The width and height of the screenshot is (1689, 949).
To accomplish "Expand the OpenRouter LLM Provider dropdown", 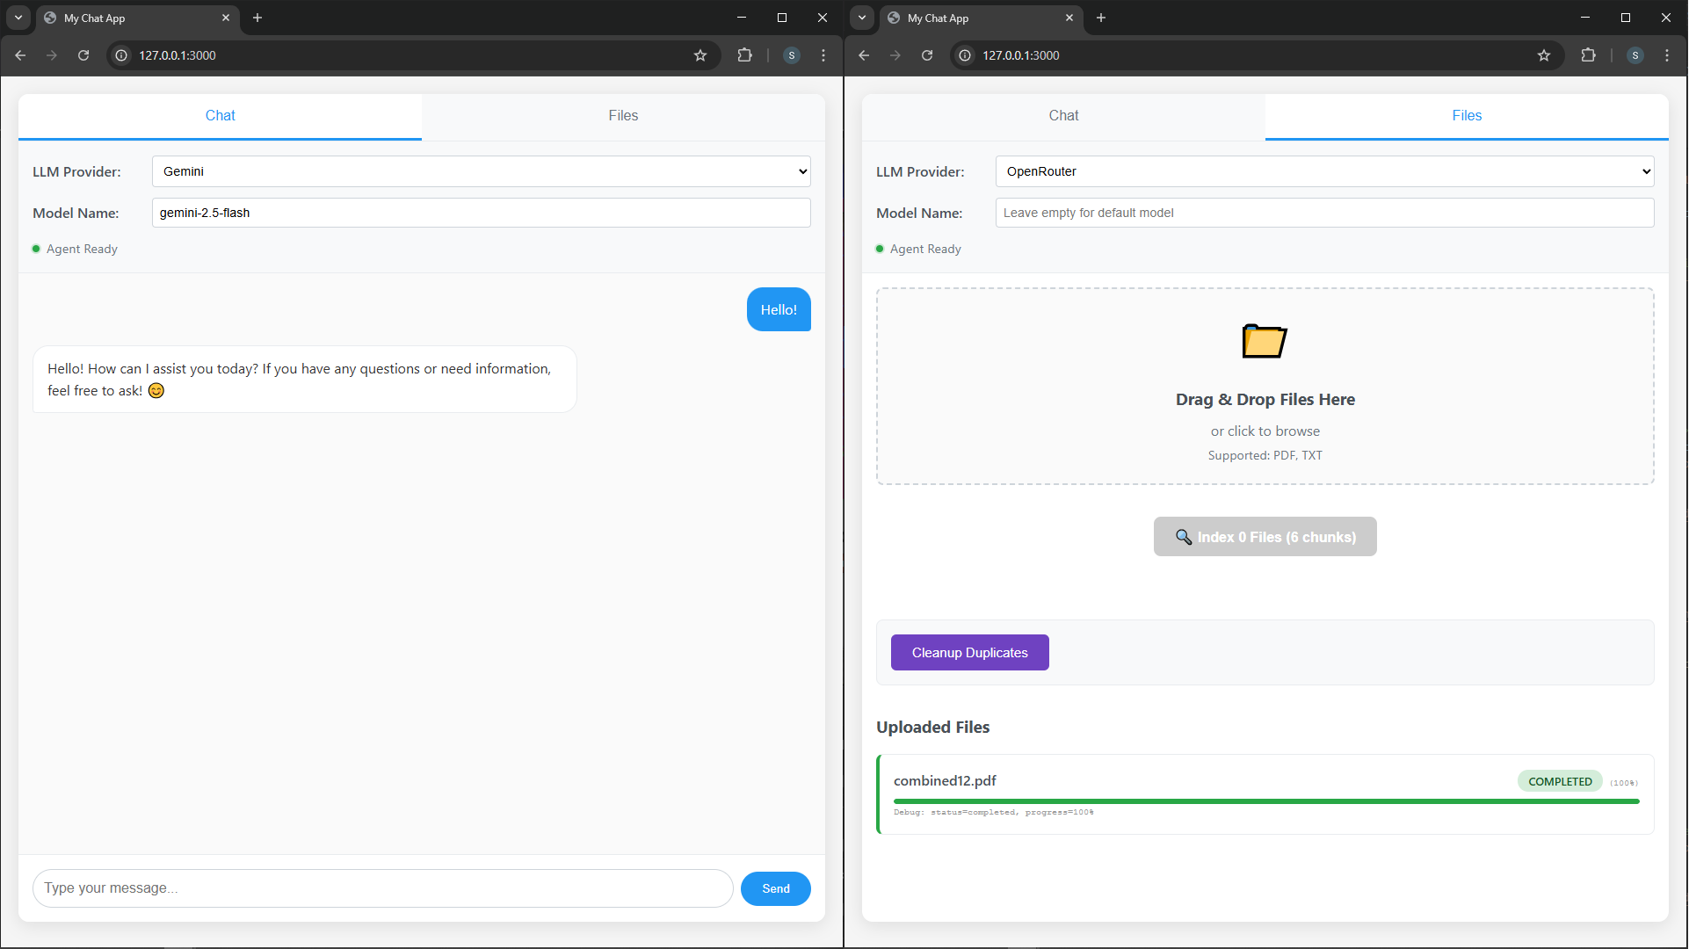I will (1324, 171).
